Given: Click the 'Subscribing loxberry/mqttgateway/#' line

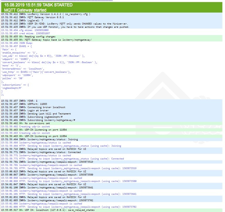Looking at the screenshot, I should (38, 120).
